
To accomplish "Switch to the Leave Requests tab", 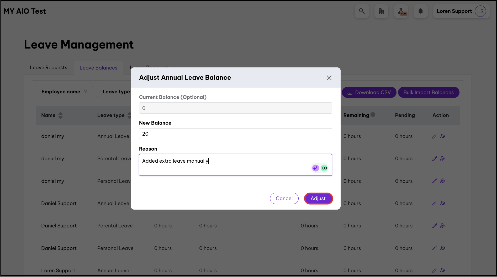I will tap(48, 67).
